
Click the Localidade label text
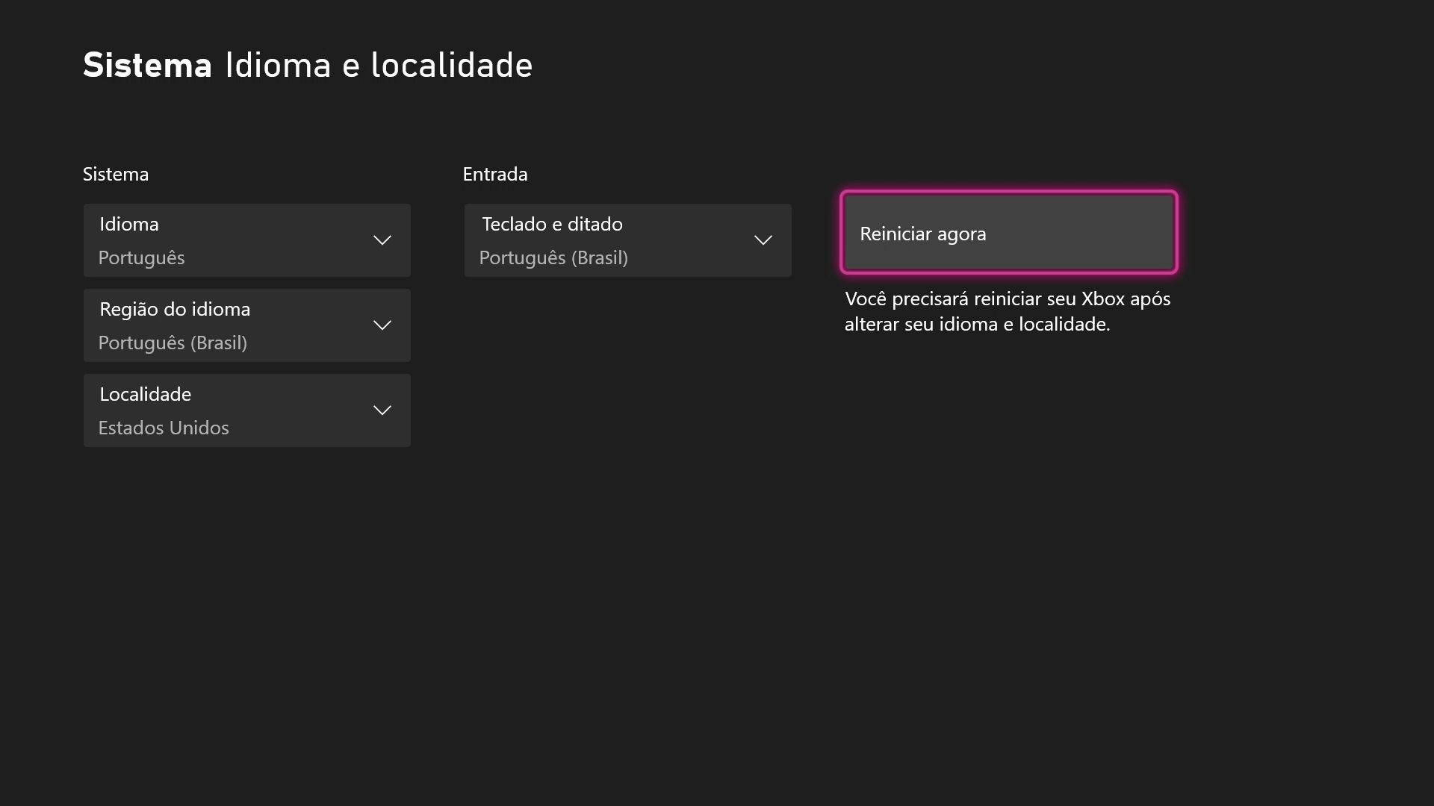click(x=146, y=394)
